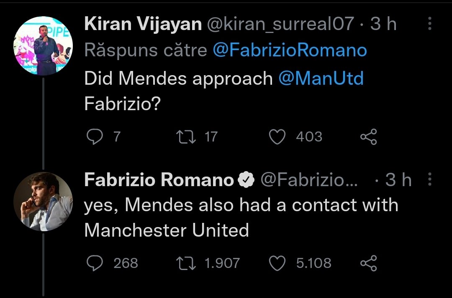This screenshot has width=452, height=298.
Task: Click Fabrizio's truncated @Fabrizio... handle
Action: [x=310, y=180]
